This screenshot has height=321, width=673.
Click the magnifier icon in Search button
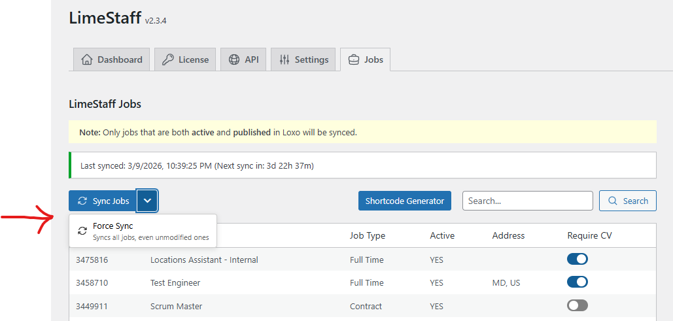pos(613,201)
